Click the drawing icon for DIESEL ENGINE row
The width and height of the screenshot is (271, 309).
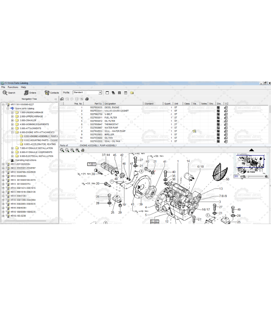(x=218, y=107)
